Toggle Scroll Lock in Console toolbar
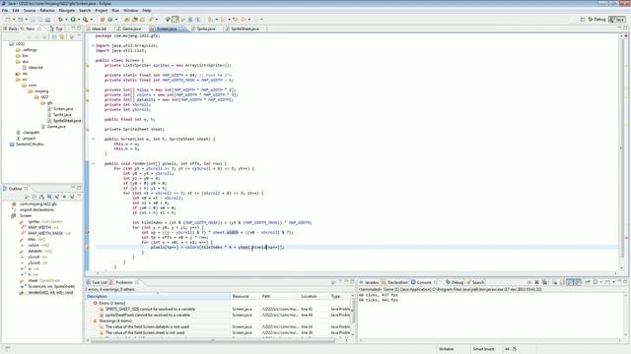Viewport: 631px width, 354px height. 562,282
